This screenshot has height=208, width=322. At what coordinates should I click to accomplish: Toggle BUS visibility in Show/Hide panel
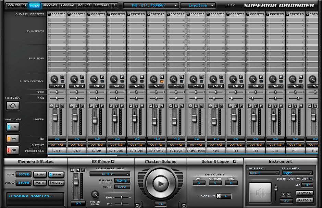pyautogui.click(x=12, y=139)
